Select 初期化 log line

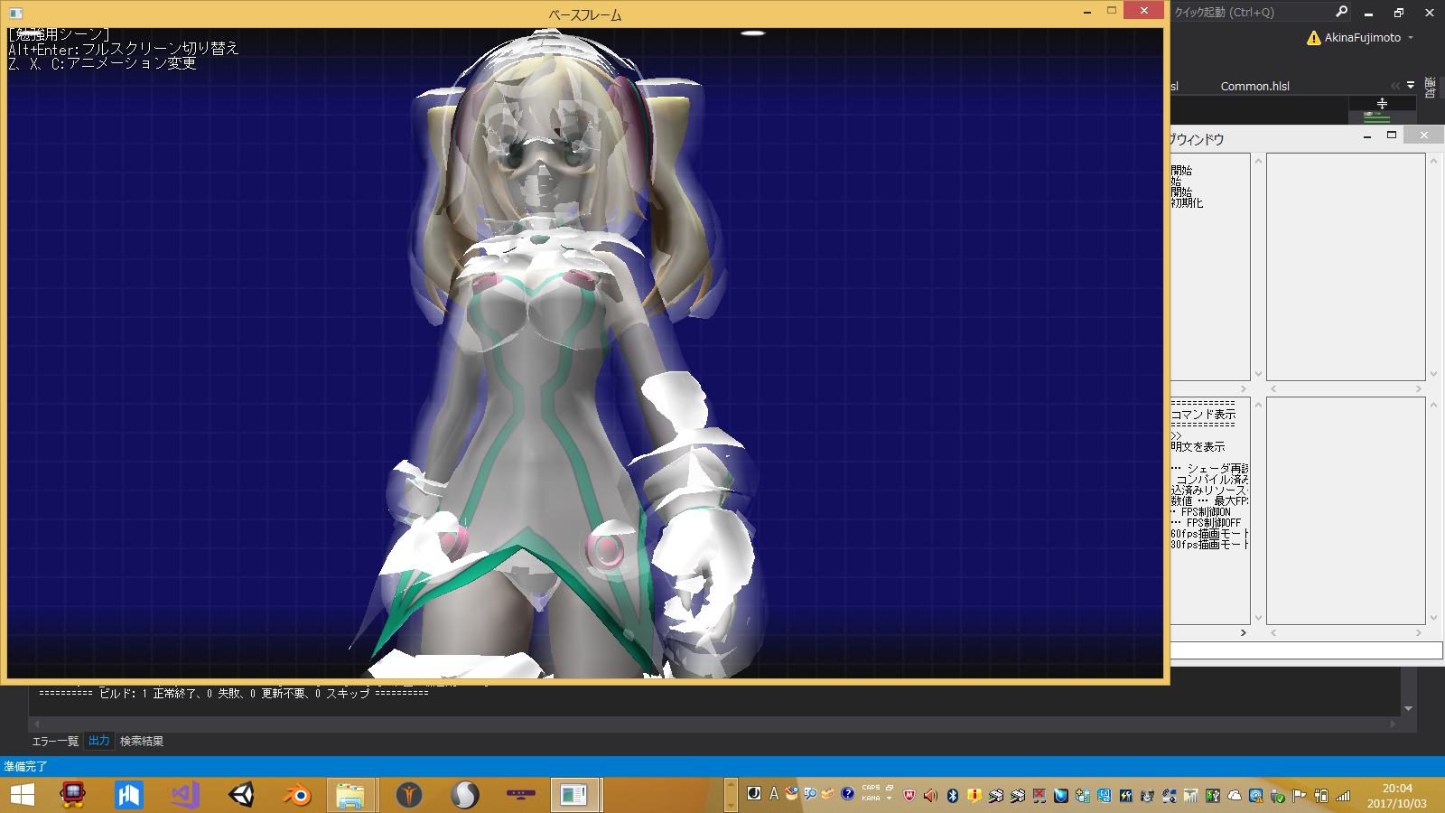(x=1187, y=203)
